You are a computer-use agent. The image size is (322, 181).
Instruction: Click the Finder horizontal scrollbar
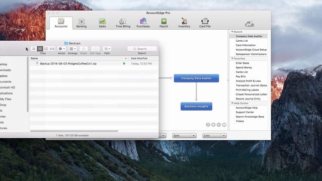74,131
